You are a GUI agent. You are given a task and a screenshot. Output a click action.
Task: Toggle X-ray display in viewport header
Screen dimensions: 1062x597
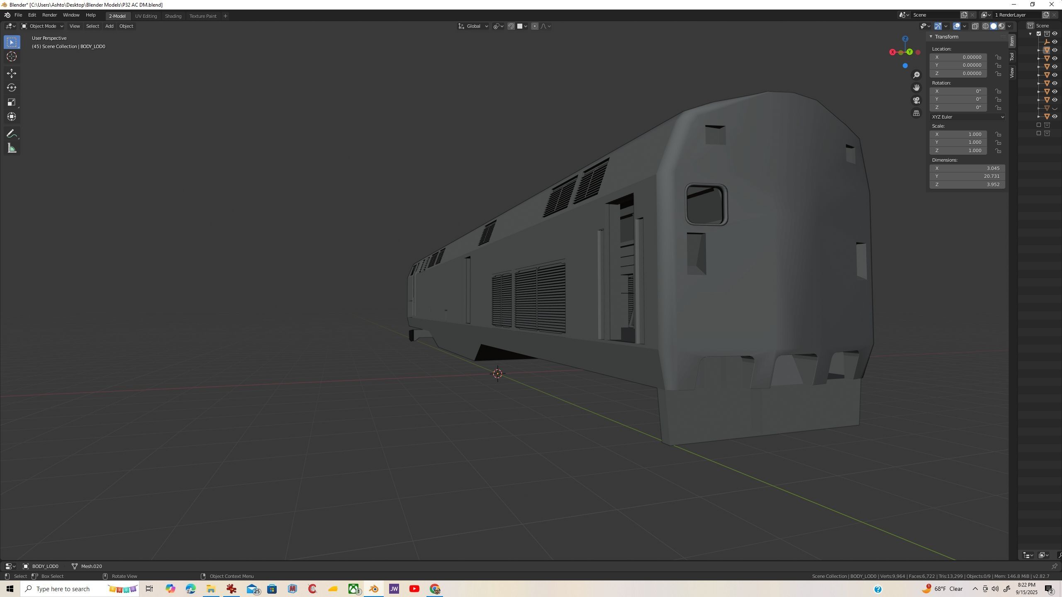click(x=975, y=26)
